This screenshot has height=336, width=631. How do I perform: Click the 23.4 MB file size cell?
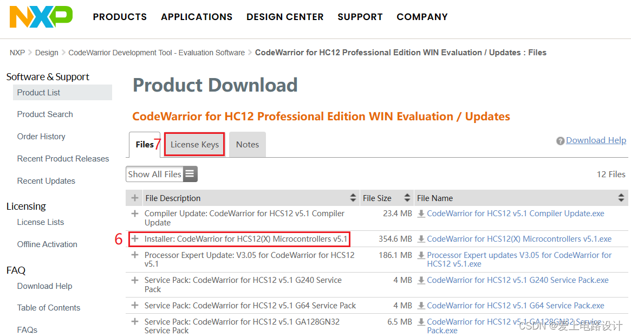[398, 214]
